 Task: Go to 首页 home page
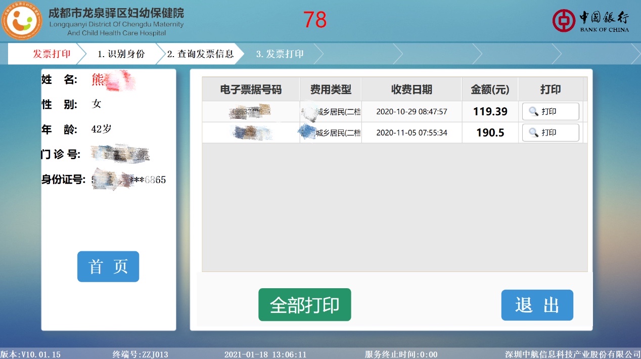tap(108, 266)
